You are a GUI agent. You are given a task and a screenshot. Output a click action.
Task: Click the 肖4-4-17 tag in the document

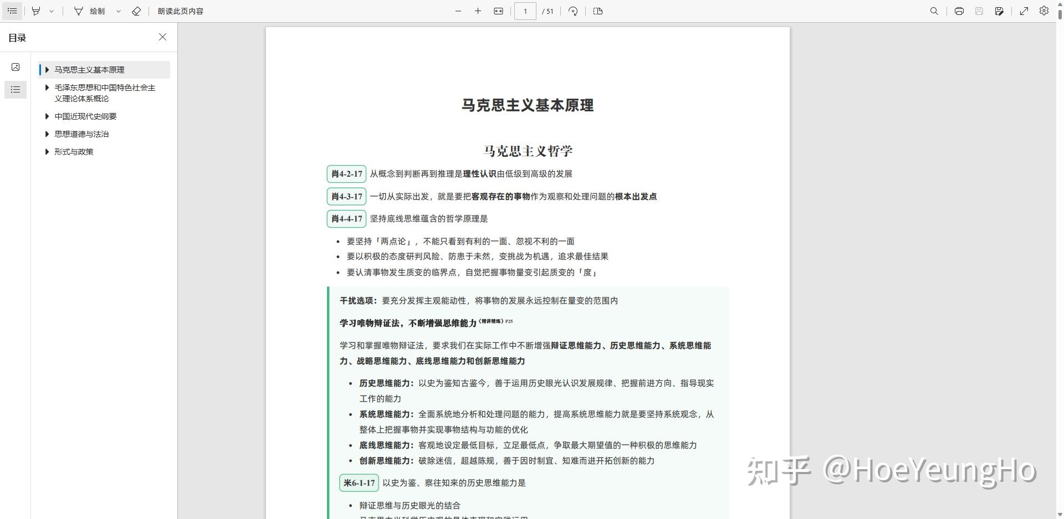pyautogui.click(x=346, y=219)
